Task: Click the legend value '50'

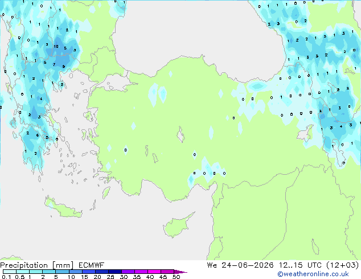Action: coord(176,277)
